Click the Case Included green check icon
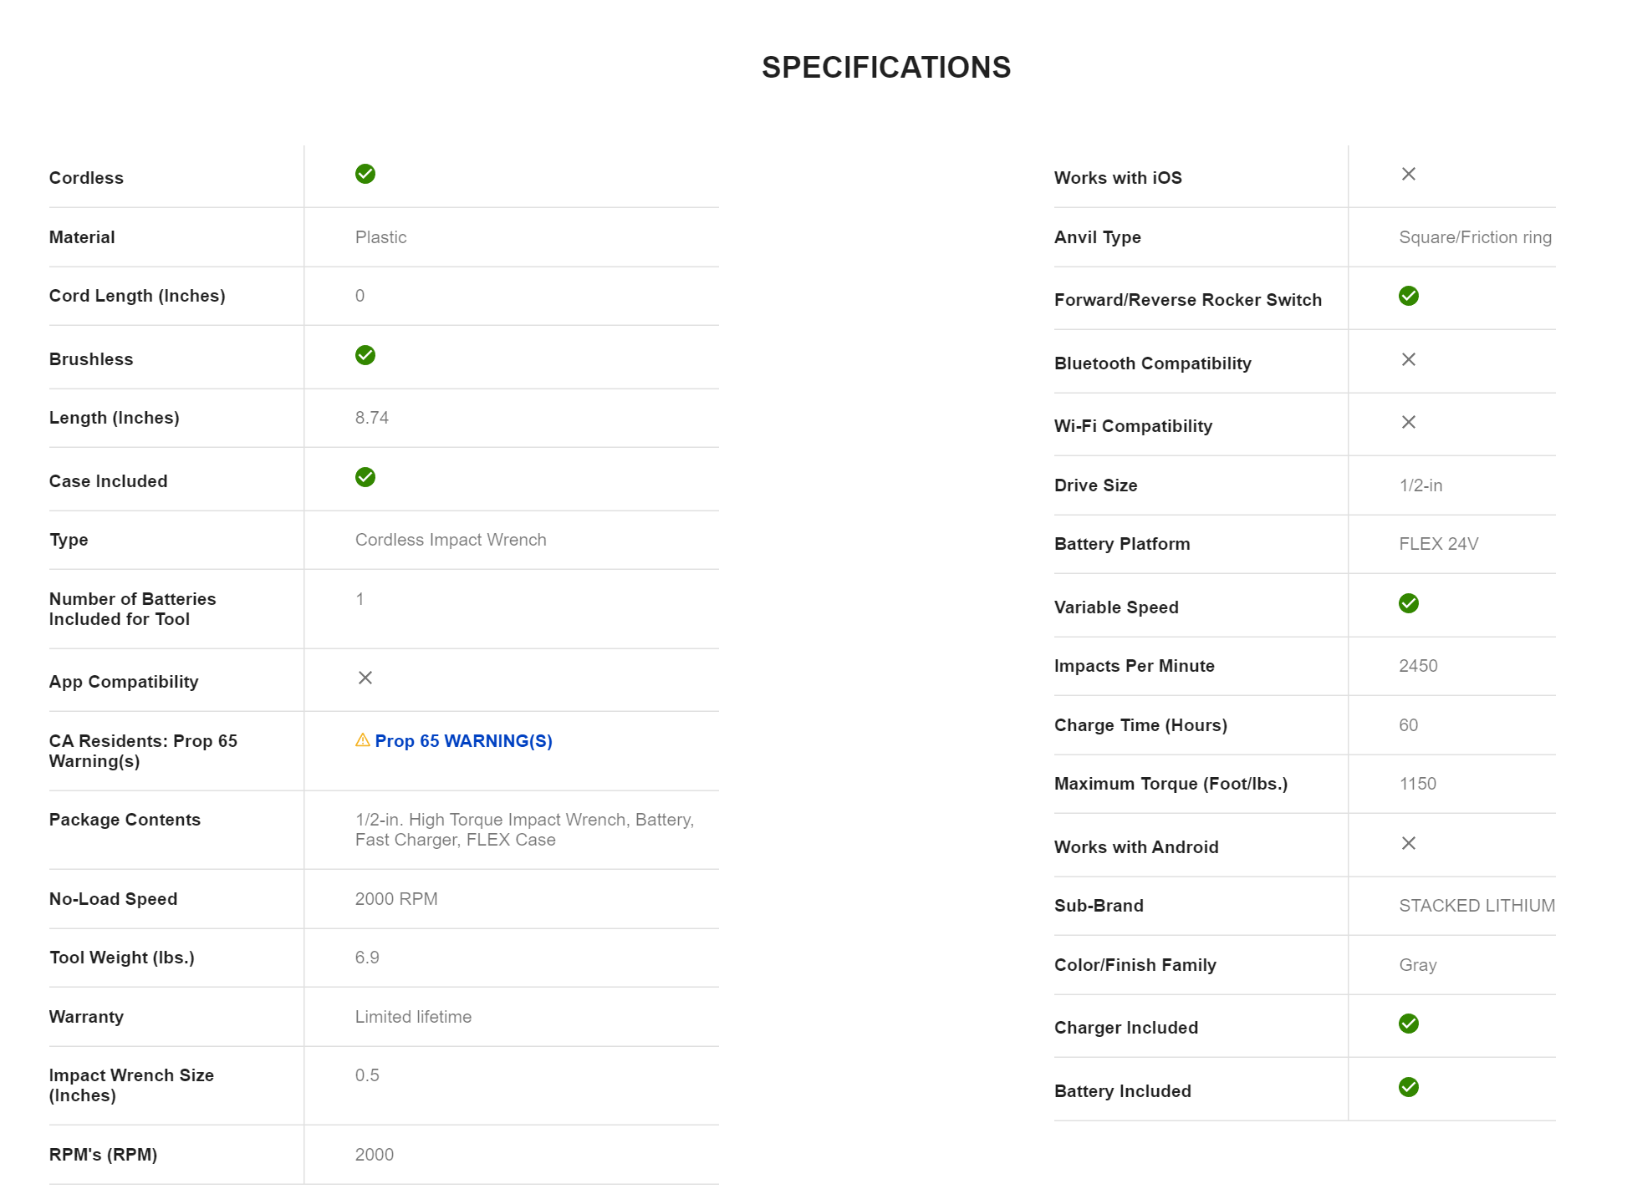This screenshot has width=1627, height=1194. point(365,477)
